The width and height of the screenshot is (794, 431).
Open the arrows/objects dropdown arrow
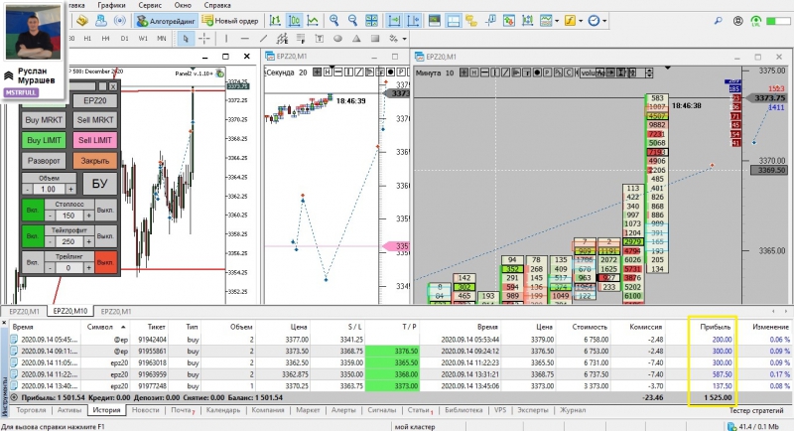pyautogui.click(x=404, y=39)
